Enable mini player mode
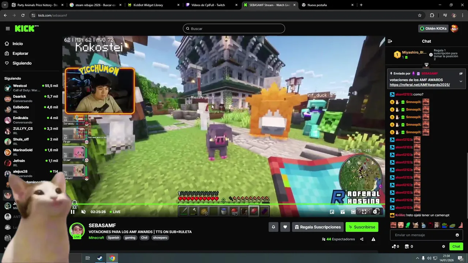Screen dimensions: 468x263 tap(332, 212)
